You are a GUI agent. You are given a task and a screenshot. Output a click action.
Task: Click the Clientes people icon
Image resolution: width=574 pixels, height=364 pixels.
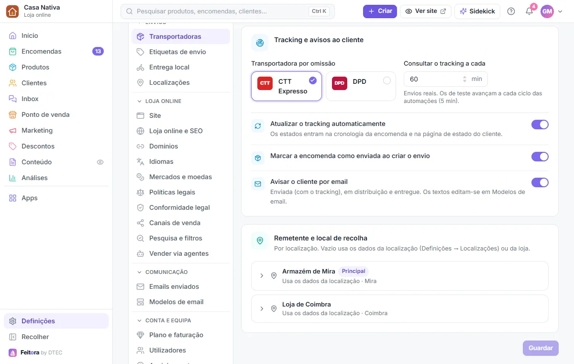point(13,83)
